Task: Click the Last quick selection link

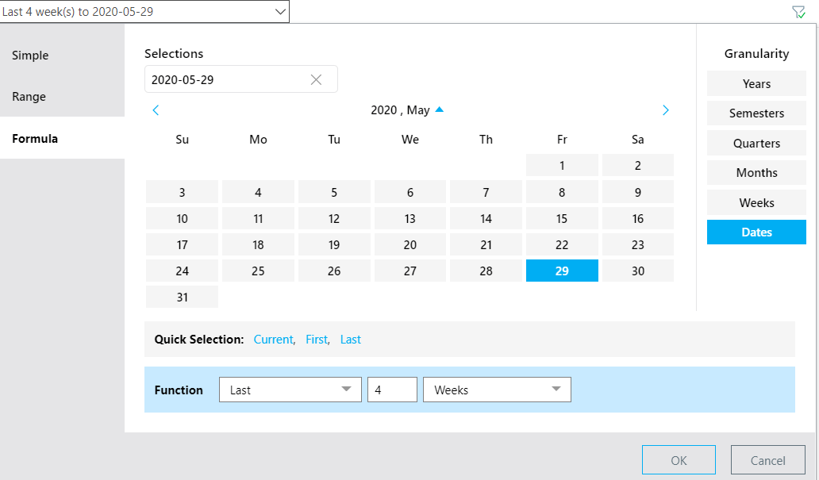Action: tap(351, 340)
